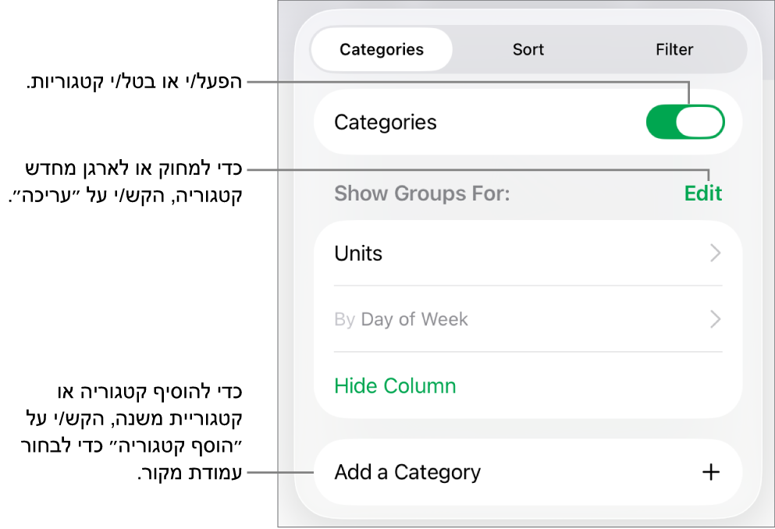This screenshot has width=775, height=529.
Task: Click the plus icon beside Add a Category
Action: click(710, 472)
